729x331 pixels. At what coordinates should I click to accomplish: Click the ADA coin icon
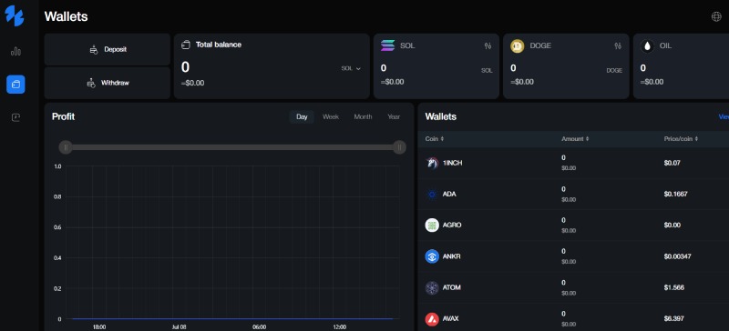coord(432,194)
